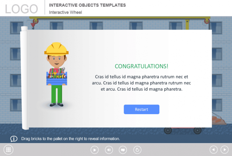Click the info icon beside drag instructions

tap(14, 139)
